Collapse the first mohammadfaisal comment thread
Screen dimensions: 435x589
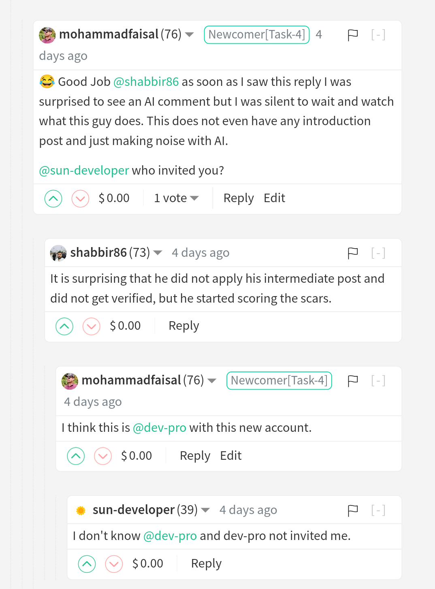pyautogui.click(x=378, y=35)
